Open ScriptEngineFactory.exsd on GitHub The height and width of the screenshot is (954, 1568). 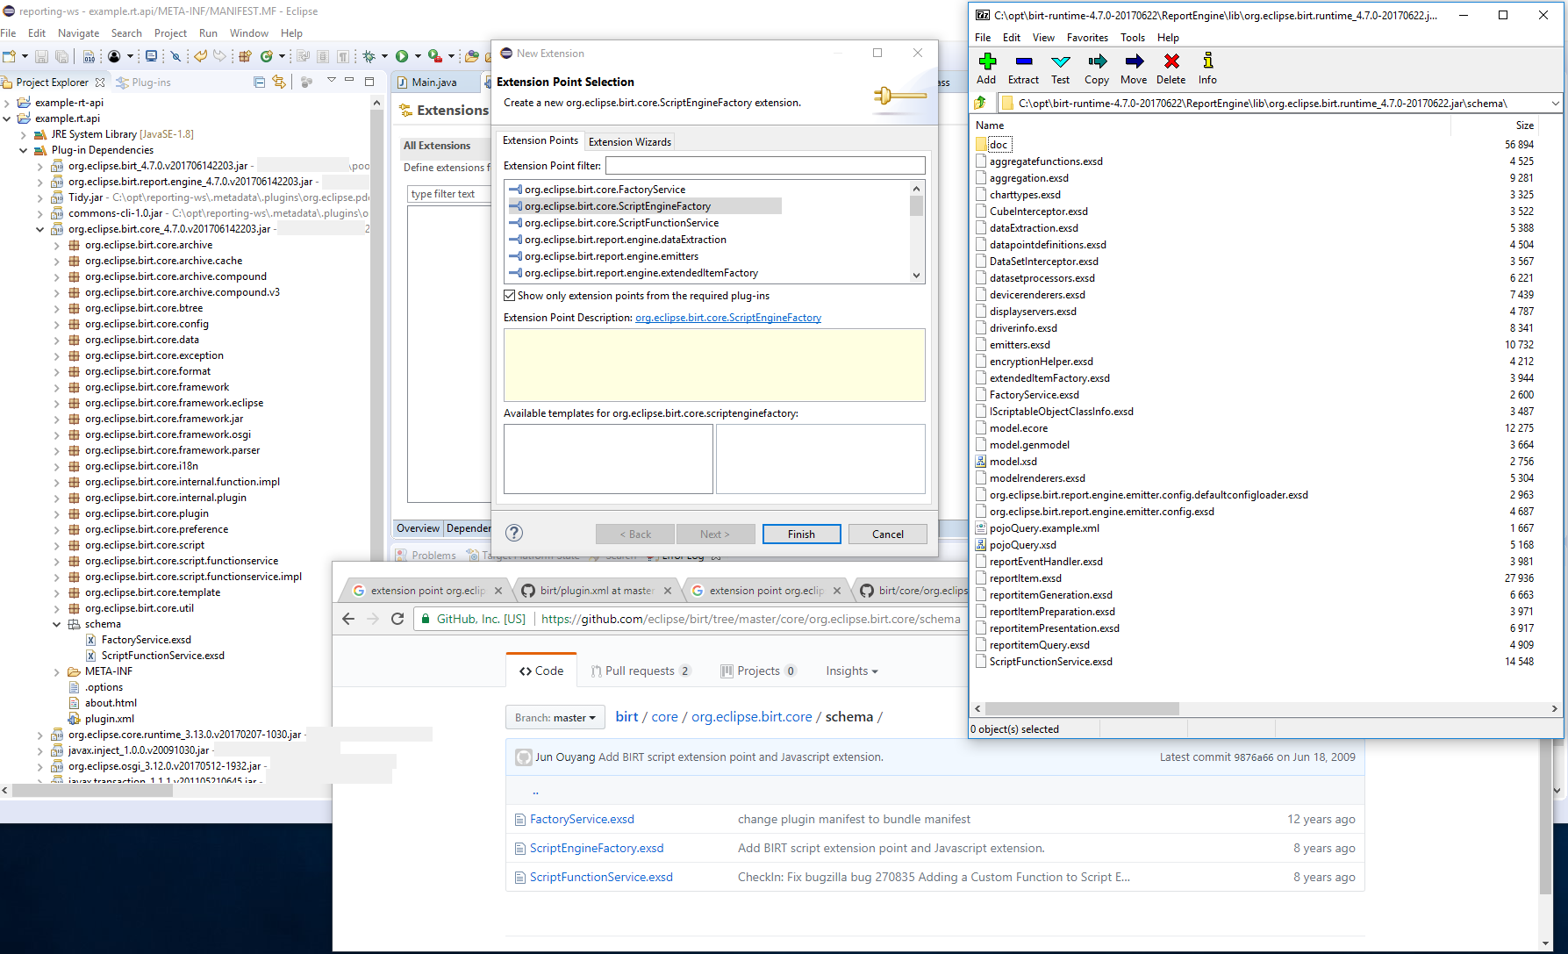(597, 848)
